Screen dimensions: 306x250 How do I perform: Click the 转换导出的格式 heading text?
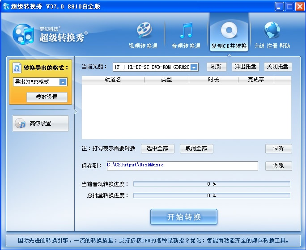(x=46, y=68)
